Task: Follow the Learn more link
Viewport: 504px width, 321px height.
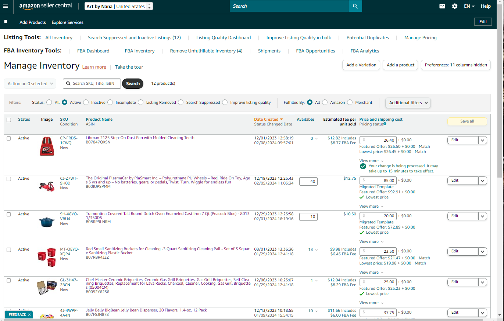Action: tap(94, 67)
